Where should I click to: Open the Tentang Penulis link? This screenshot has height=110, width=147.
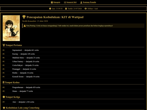(x=89, y=2)
